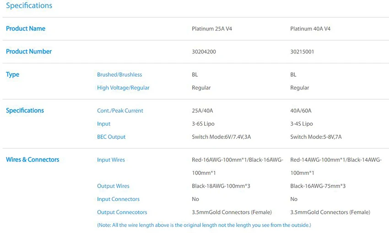389x233 pixels.
Task: Click the 'Platinum 40A V4' product name
Action: 310,29
